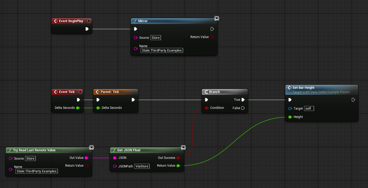Viewport: 368px width, 188px height.
Task: Click the Branch node's True execution pin
Action: tap(243, 100)
